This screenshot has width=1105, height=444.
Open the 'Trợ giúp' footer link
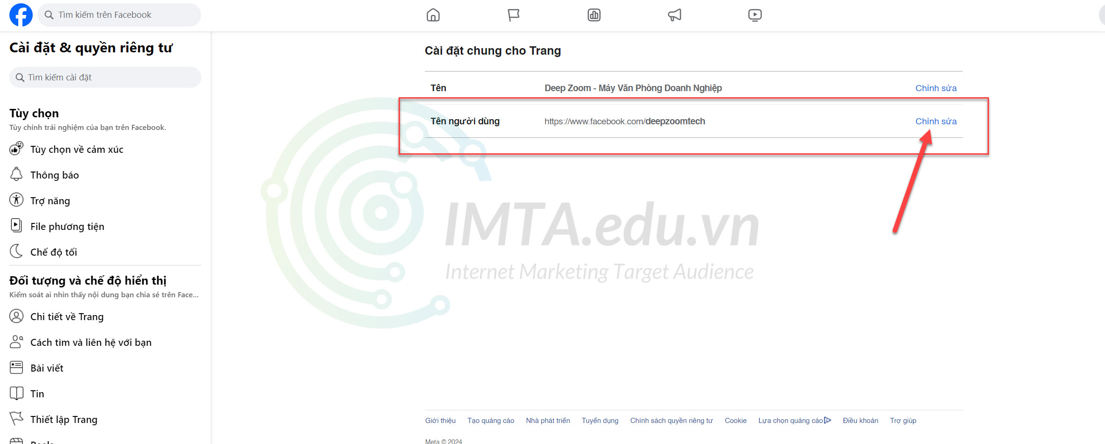tap(903, 421)
